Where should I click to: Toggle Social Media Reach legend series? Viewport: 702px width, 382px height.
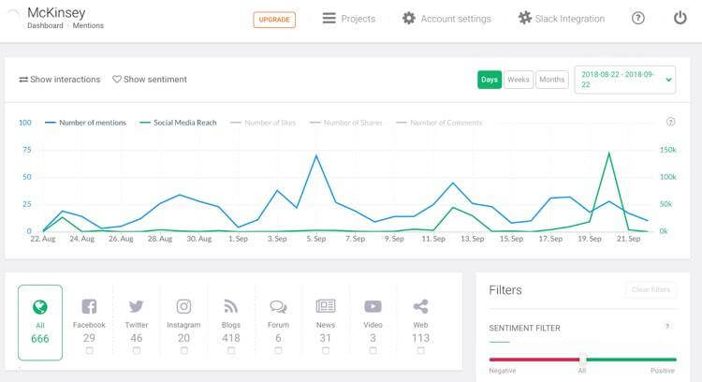tap(178, 123)
